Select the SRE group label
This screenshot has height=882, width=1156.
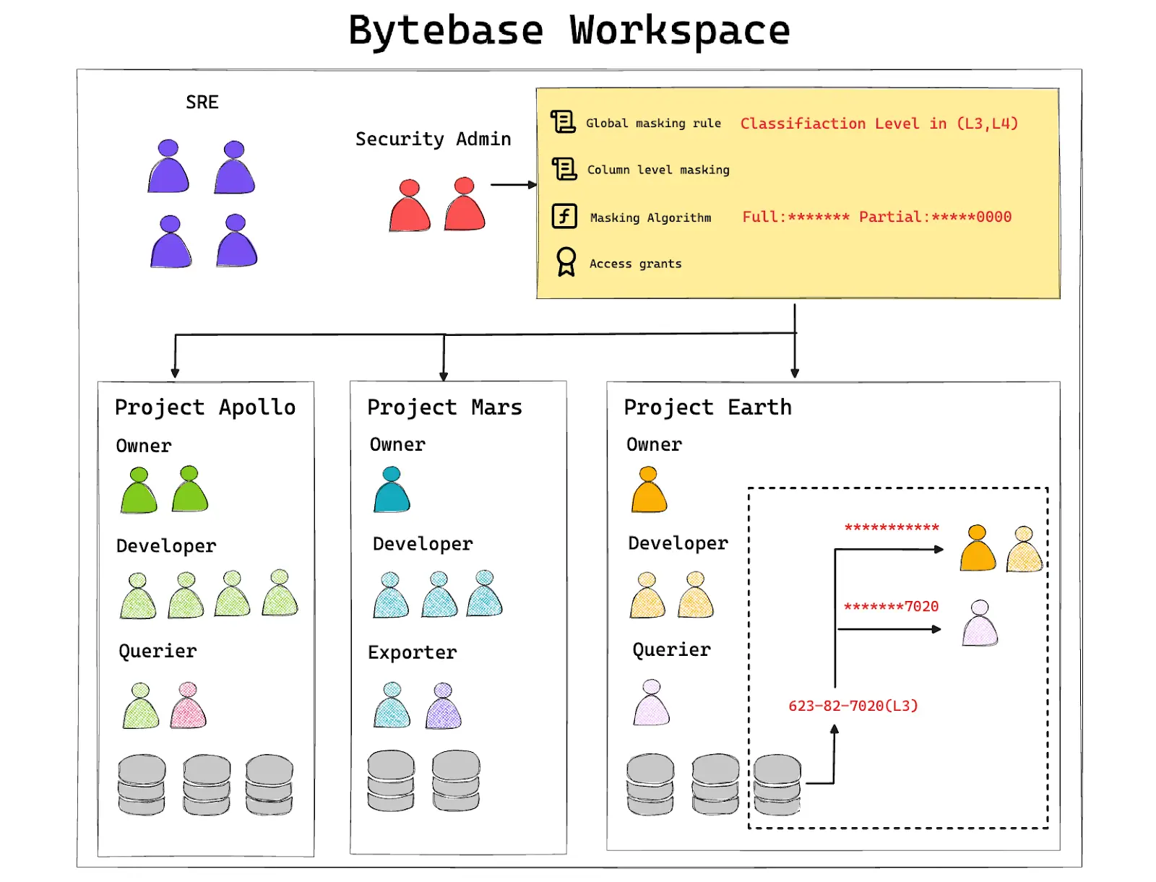tap(202, 102)
